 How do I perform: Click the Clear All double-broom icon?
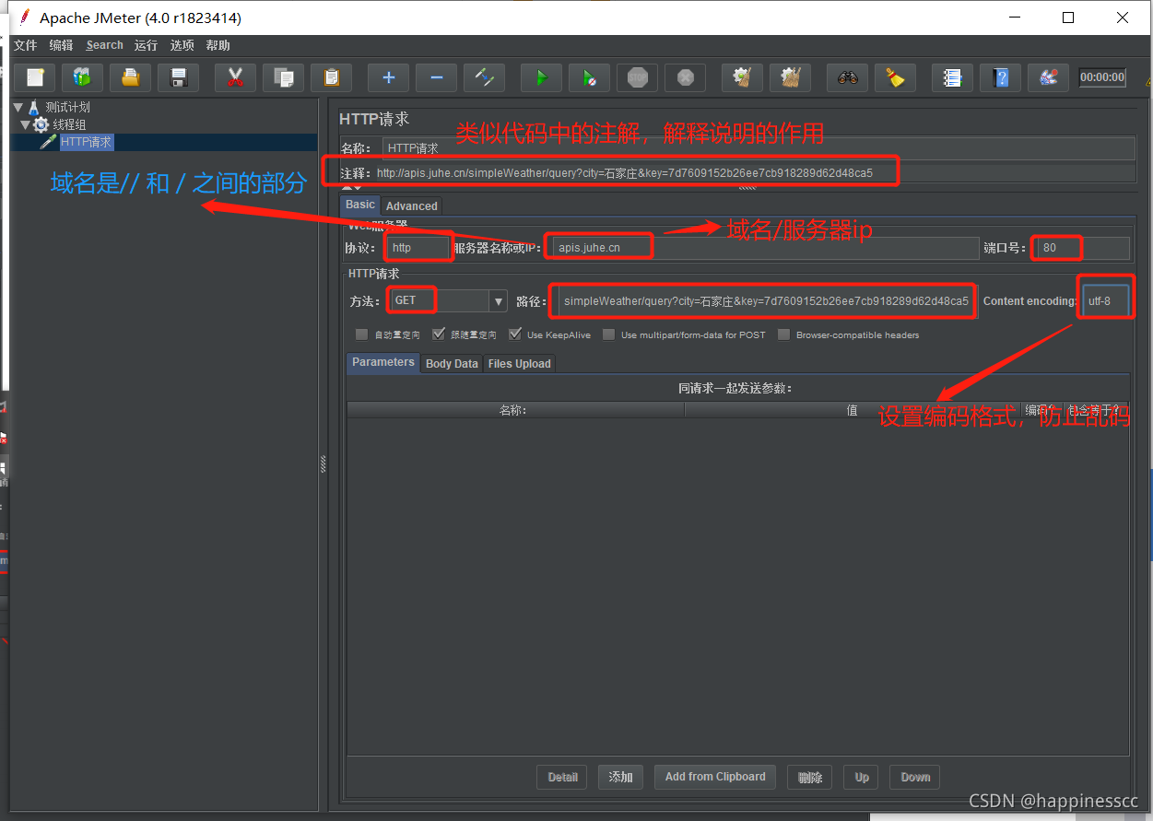790,77
